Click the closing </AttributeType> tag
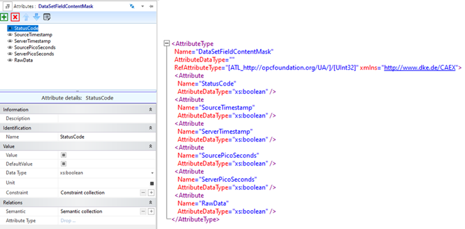This screenshot has height=229, width=465. click(x=195, y=220)
